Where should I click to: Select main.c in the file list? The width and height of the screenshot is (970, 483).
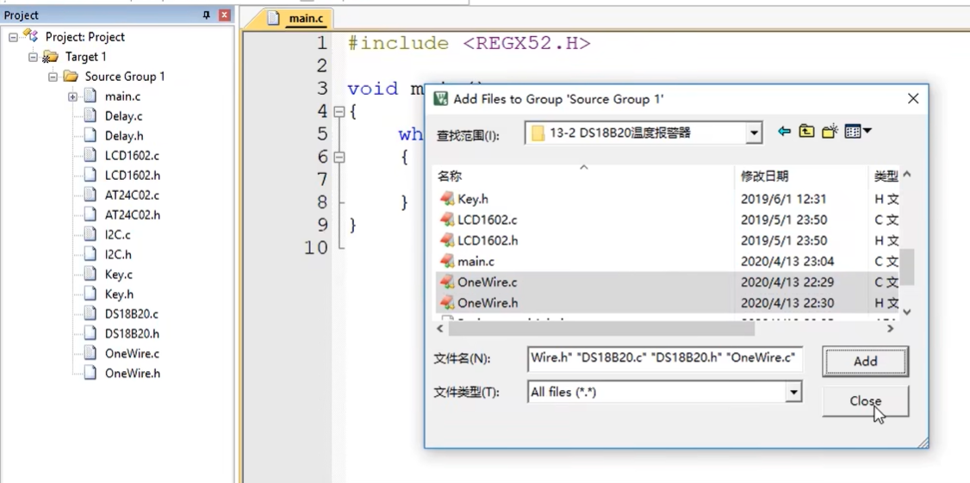476,262
